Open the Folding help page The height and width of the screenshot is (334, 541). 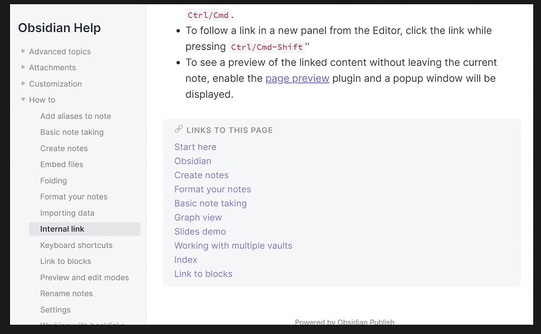click(x=53, y=181)
